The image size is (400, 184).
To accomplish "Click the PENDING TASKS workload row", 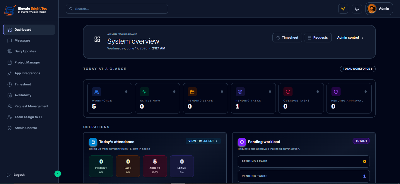I will click(304, 176).
